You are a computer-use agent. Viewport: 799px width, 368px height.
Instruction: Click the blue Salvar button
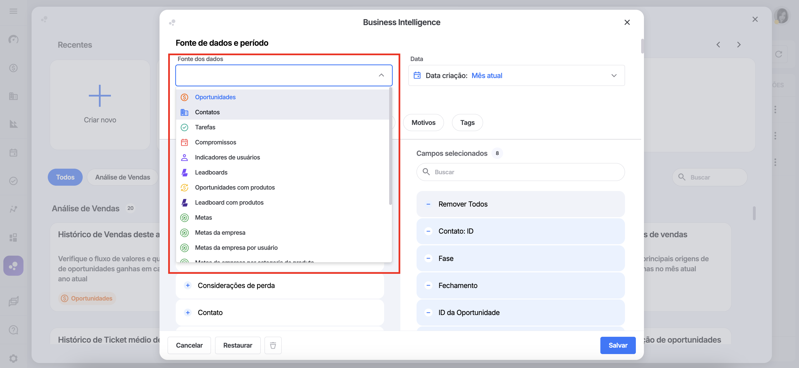click(618, 345)
